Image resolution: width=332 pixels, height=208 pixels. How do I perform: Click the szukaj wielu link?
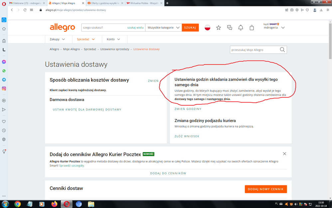point(135,28)
